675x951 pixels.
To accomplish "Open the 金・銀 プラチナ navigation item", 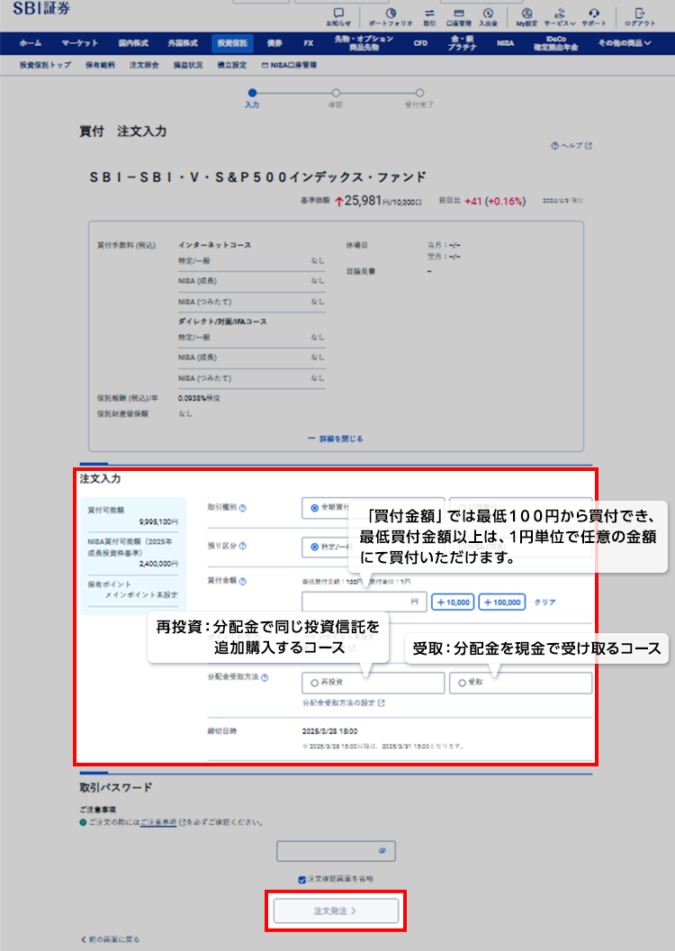I will 463,43.
